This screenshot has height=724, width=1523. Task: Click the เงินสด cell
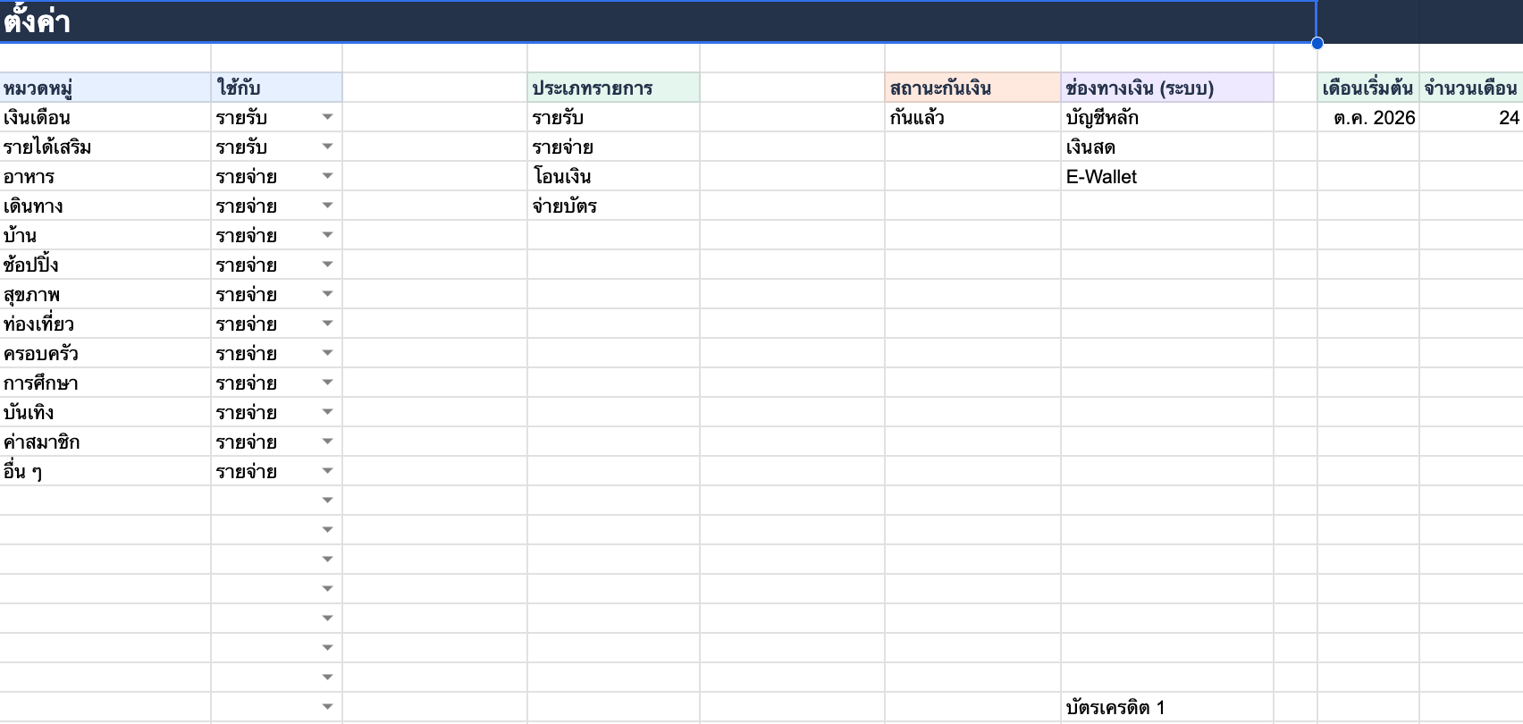coord(1167,147)
